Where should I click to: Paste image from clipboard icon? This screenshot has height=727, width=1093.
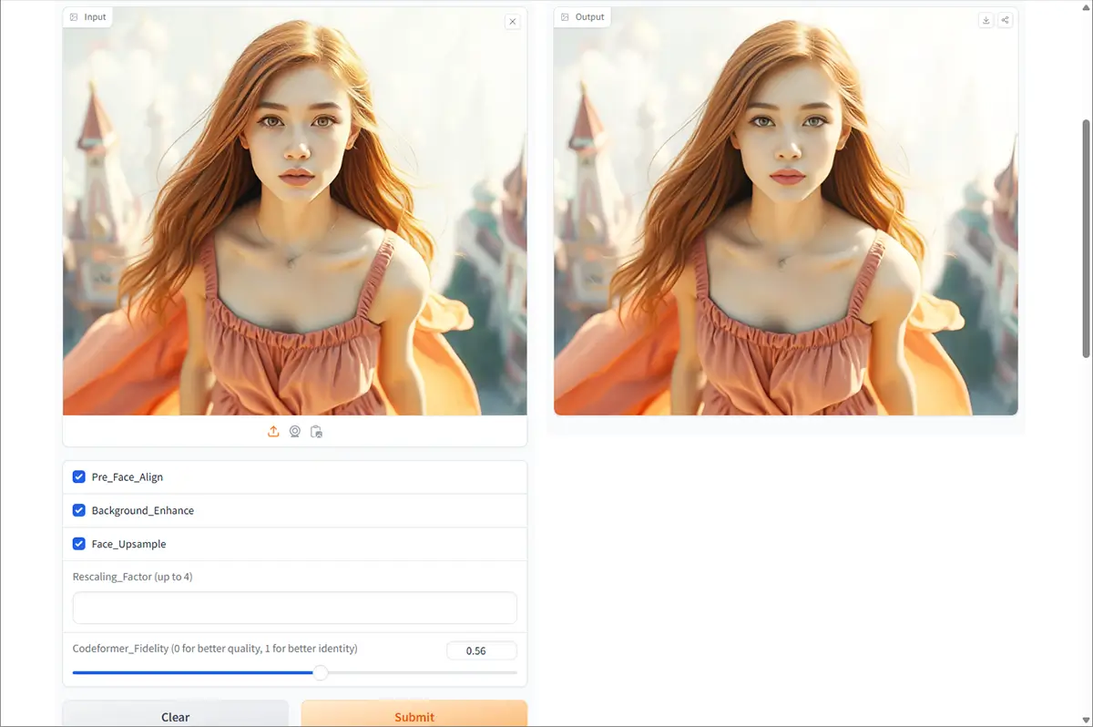(x=316, y=432)
